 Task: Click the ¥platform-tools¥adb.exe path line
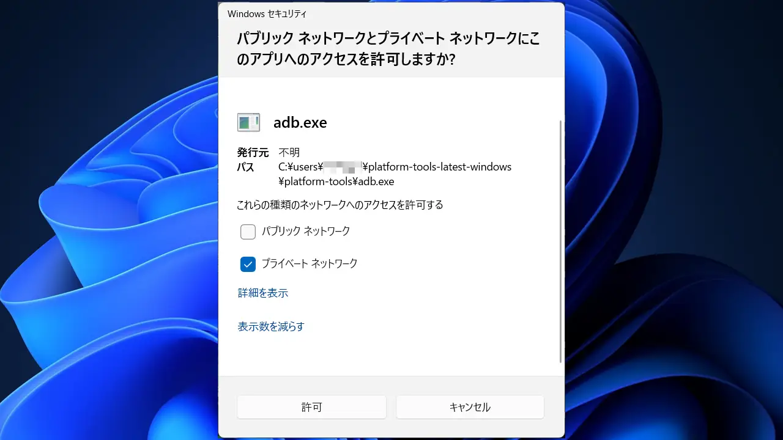336,182
